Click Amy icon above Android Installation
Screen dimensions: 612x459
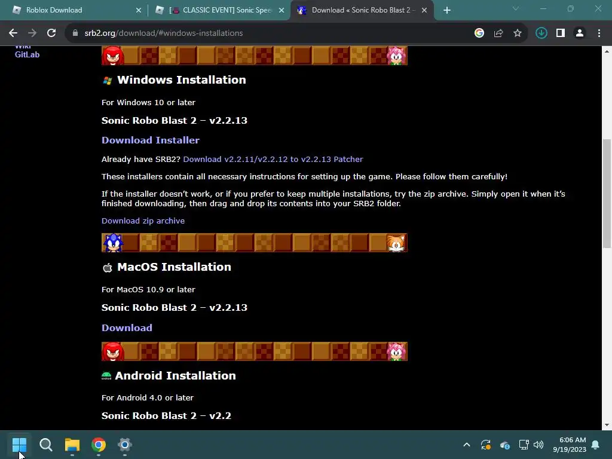(396, 351)
